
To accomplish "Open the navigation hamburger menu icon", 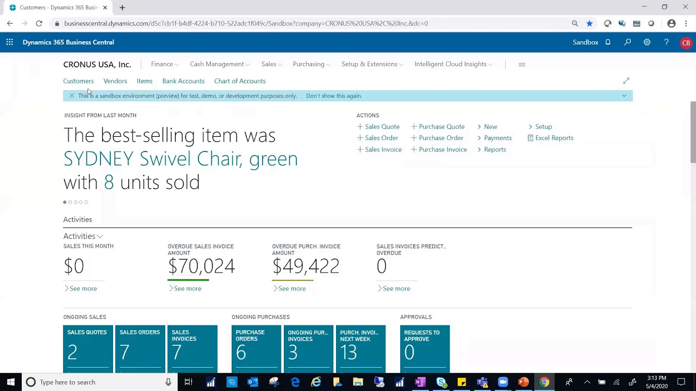I will point(522,65).
